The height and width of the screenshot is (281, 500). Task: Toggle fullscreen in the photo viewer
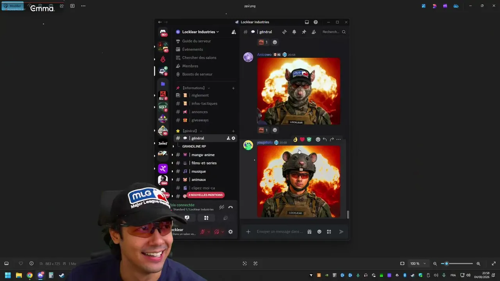point(494,263)
